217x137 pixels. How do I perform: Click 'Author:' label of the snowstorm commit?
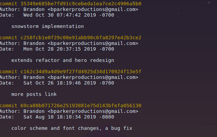click(10, 9)
